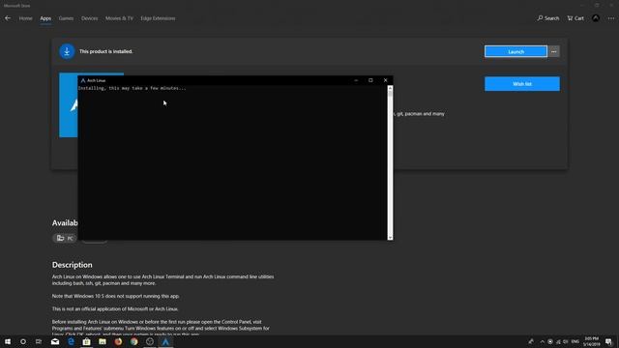Click the Arch Linux app tile image
Image resolution: width=619 pixels, height=348 pixels.
tap(69, 105)
